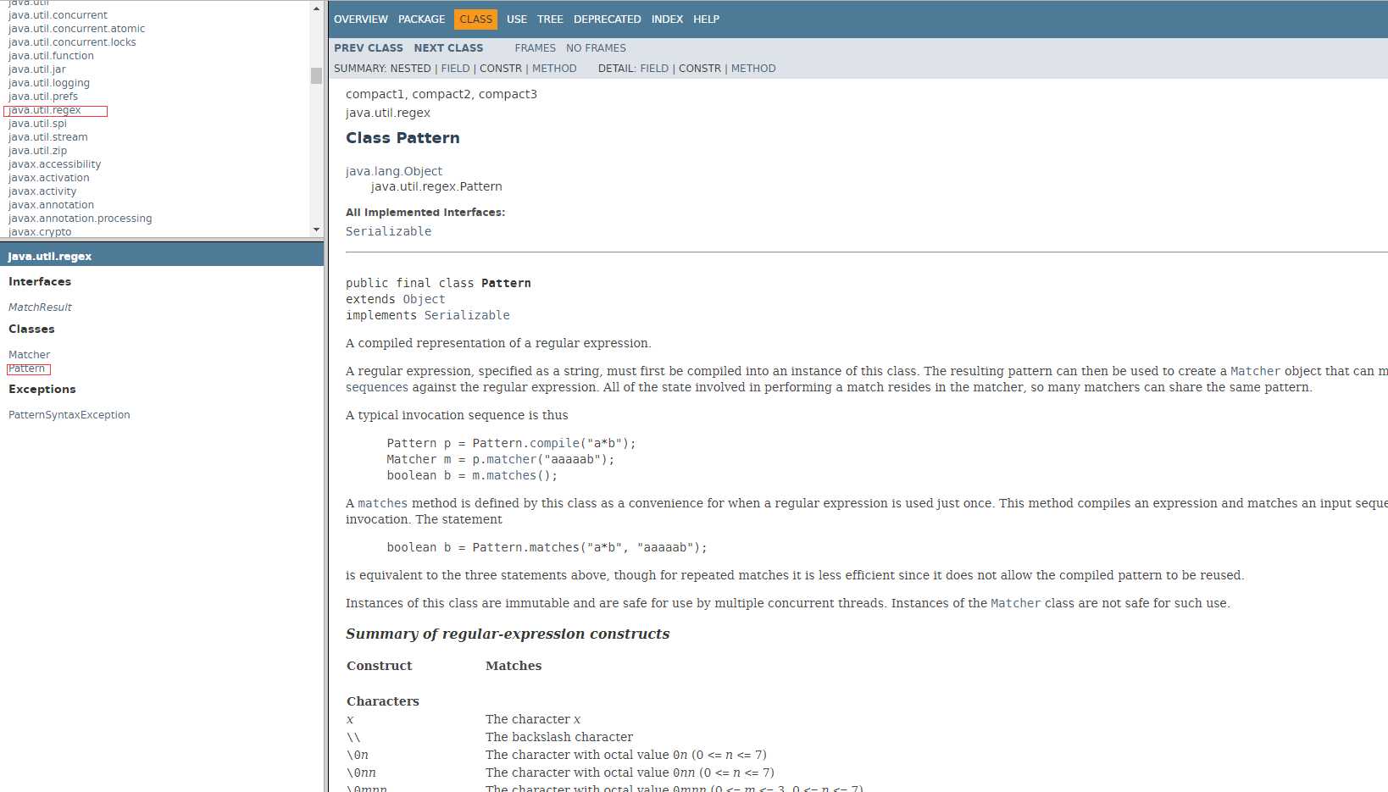Image resolution: width=1388 pixels, height=792 pixels.
Task: Select java.util.prefs package
Action: tap(43, 97)
